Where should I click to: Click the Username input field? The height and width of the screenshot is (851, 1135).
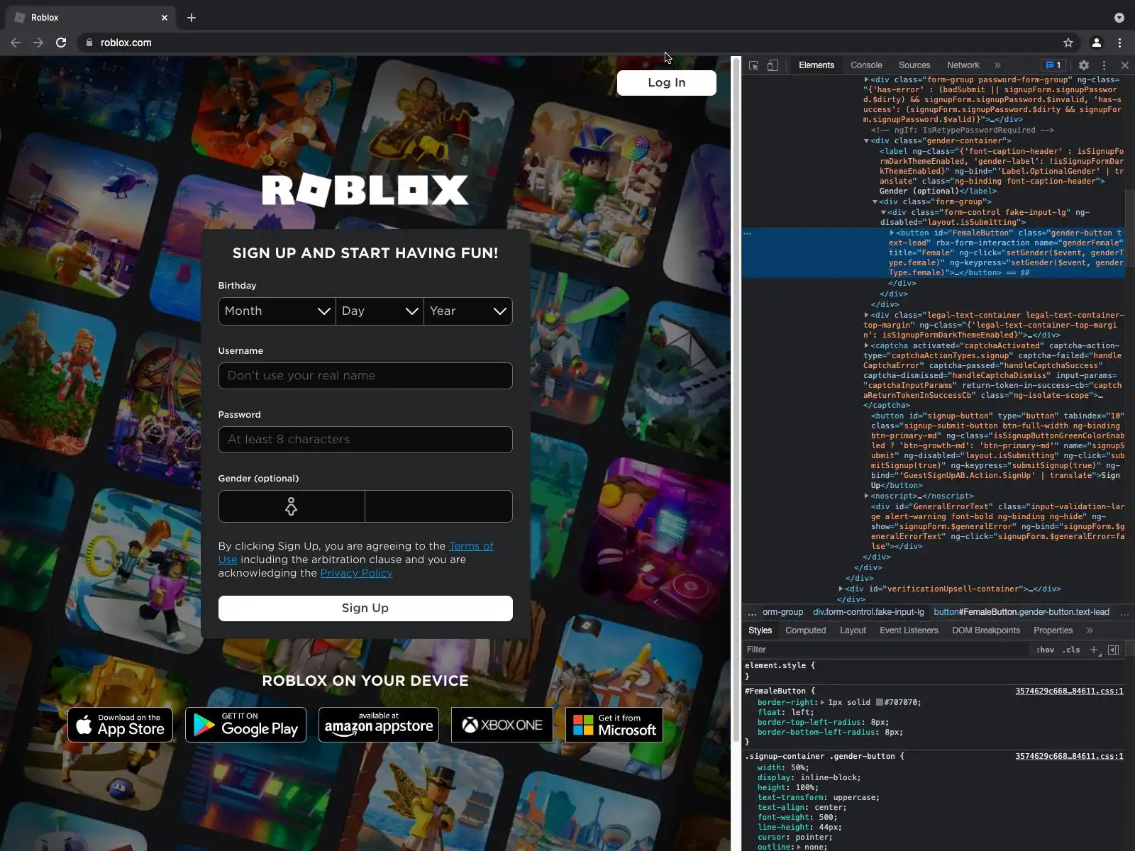(365, 376)
